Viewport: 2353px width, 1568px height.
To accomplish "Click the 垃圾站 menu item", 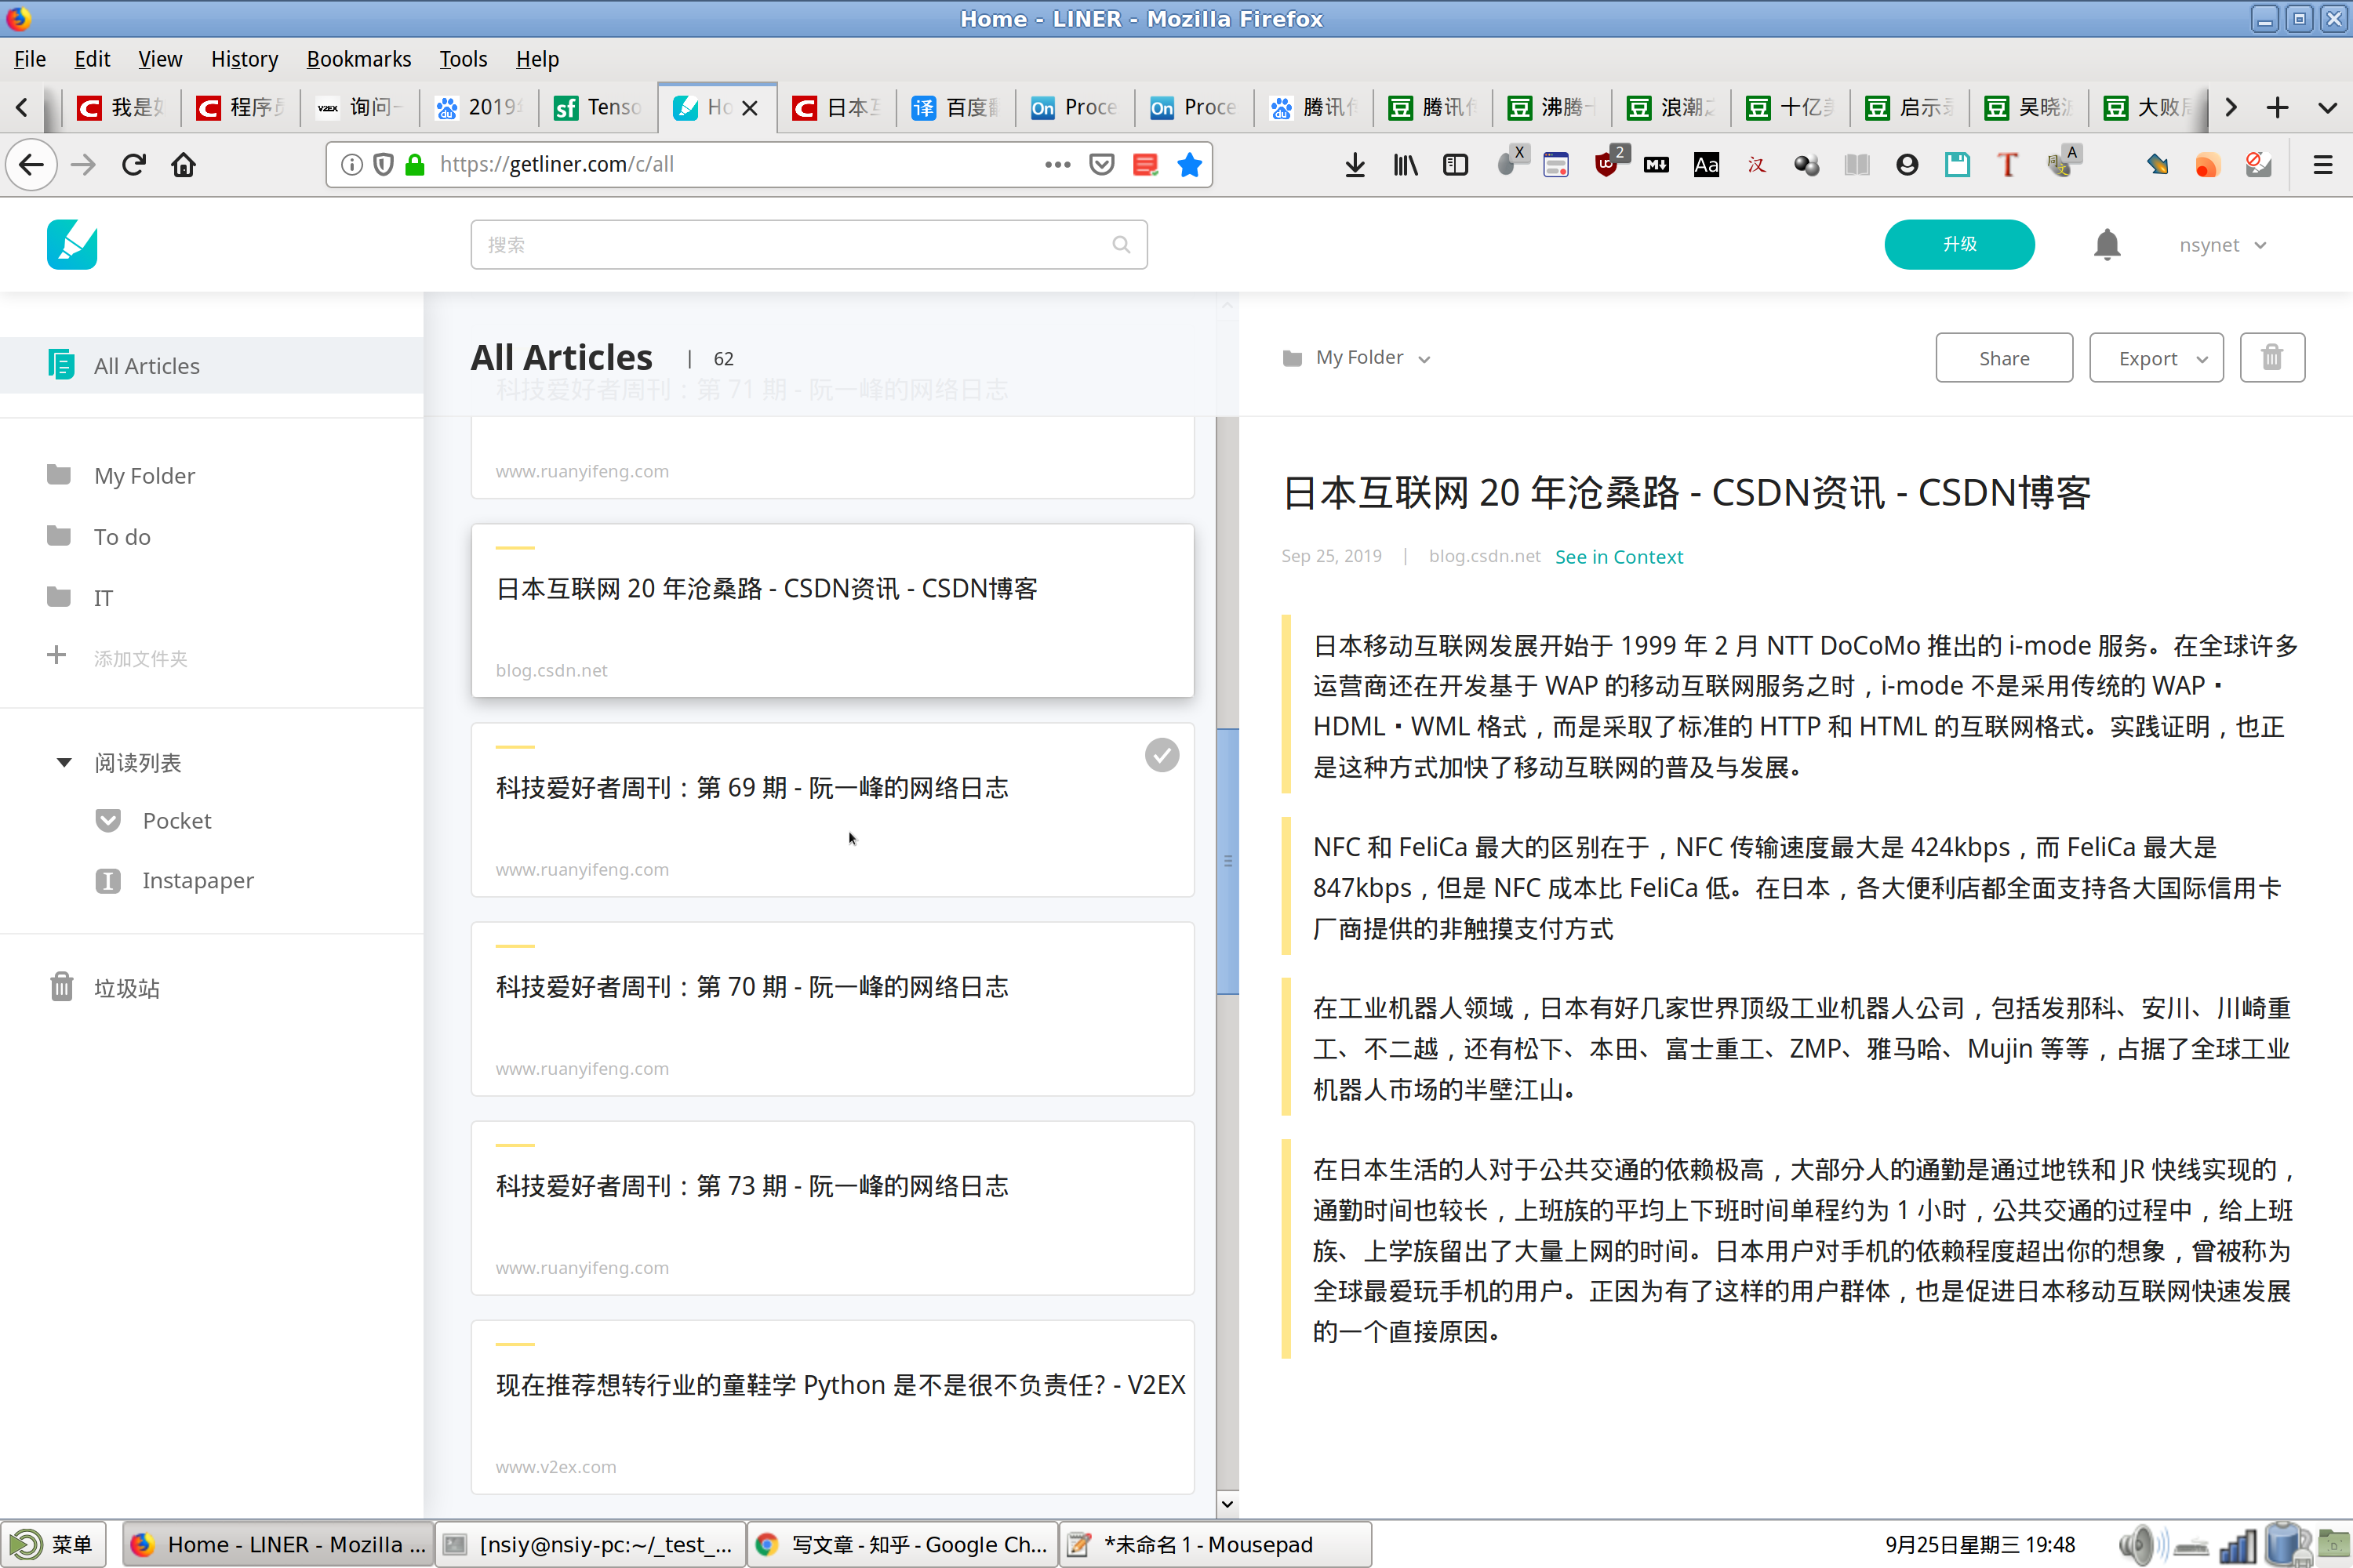I will [x=128, y=987].
